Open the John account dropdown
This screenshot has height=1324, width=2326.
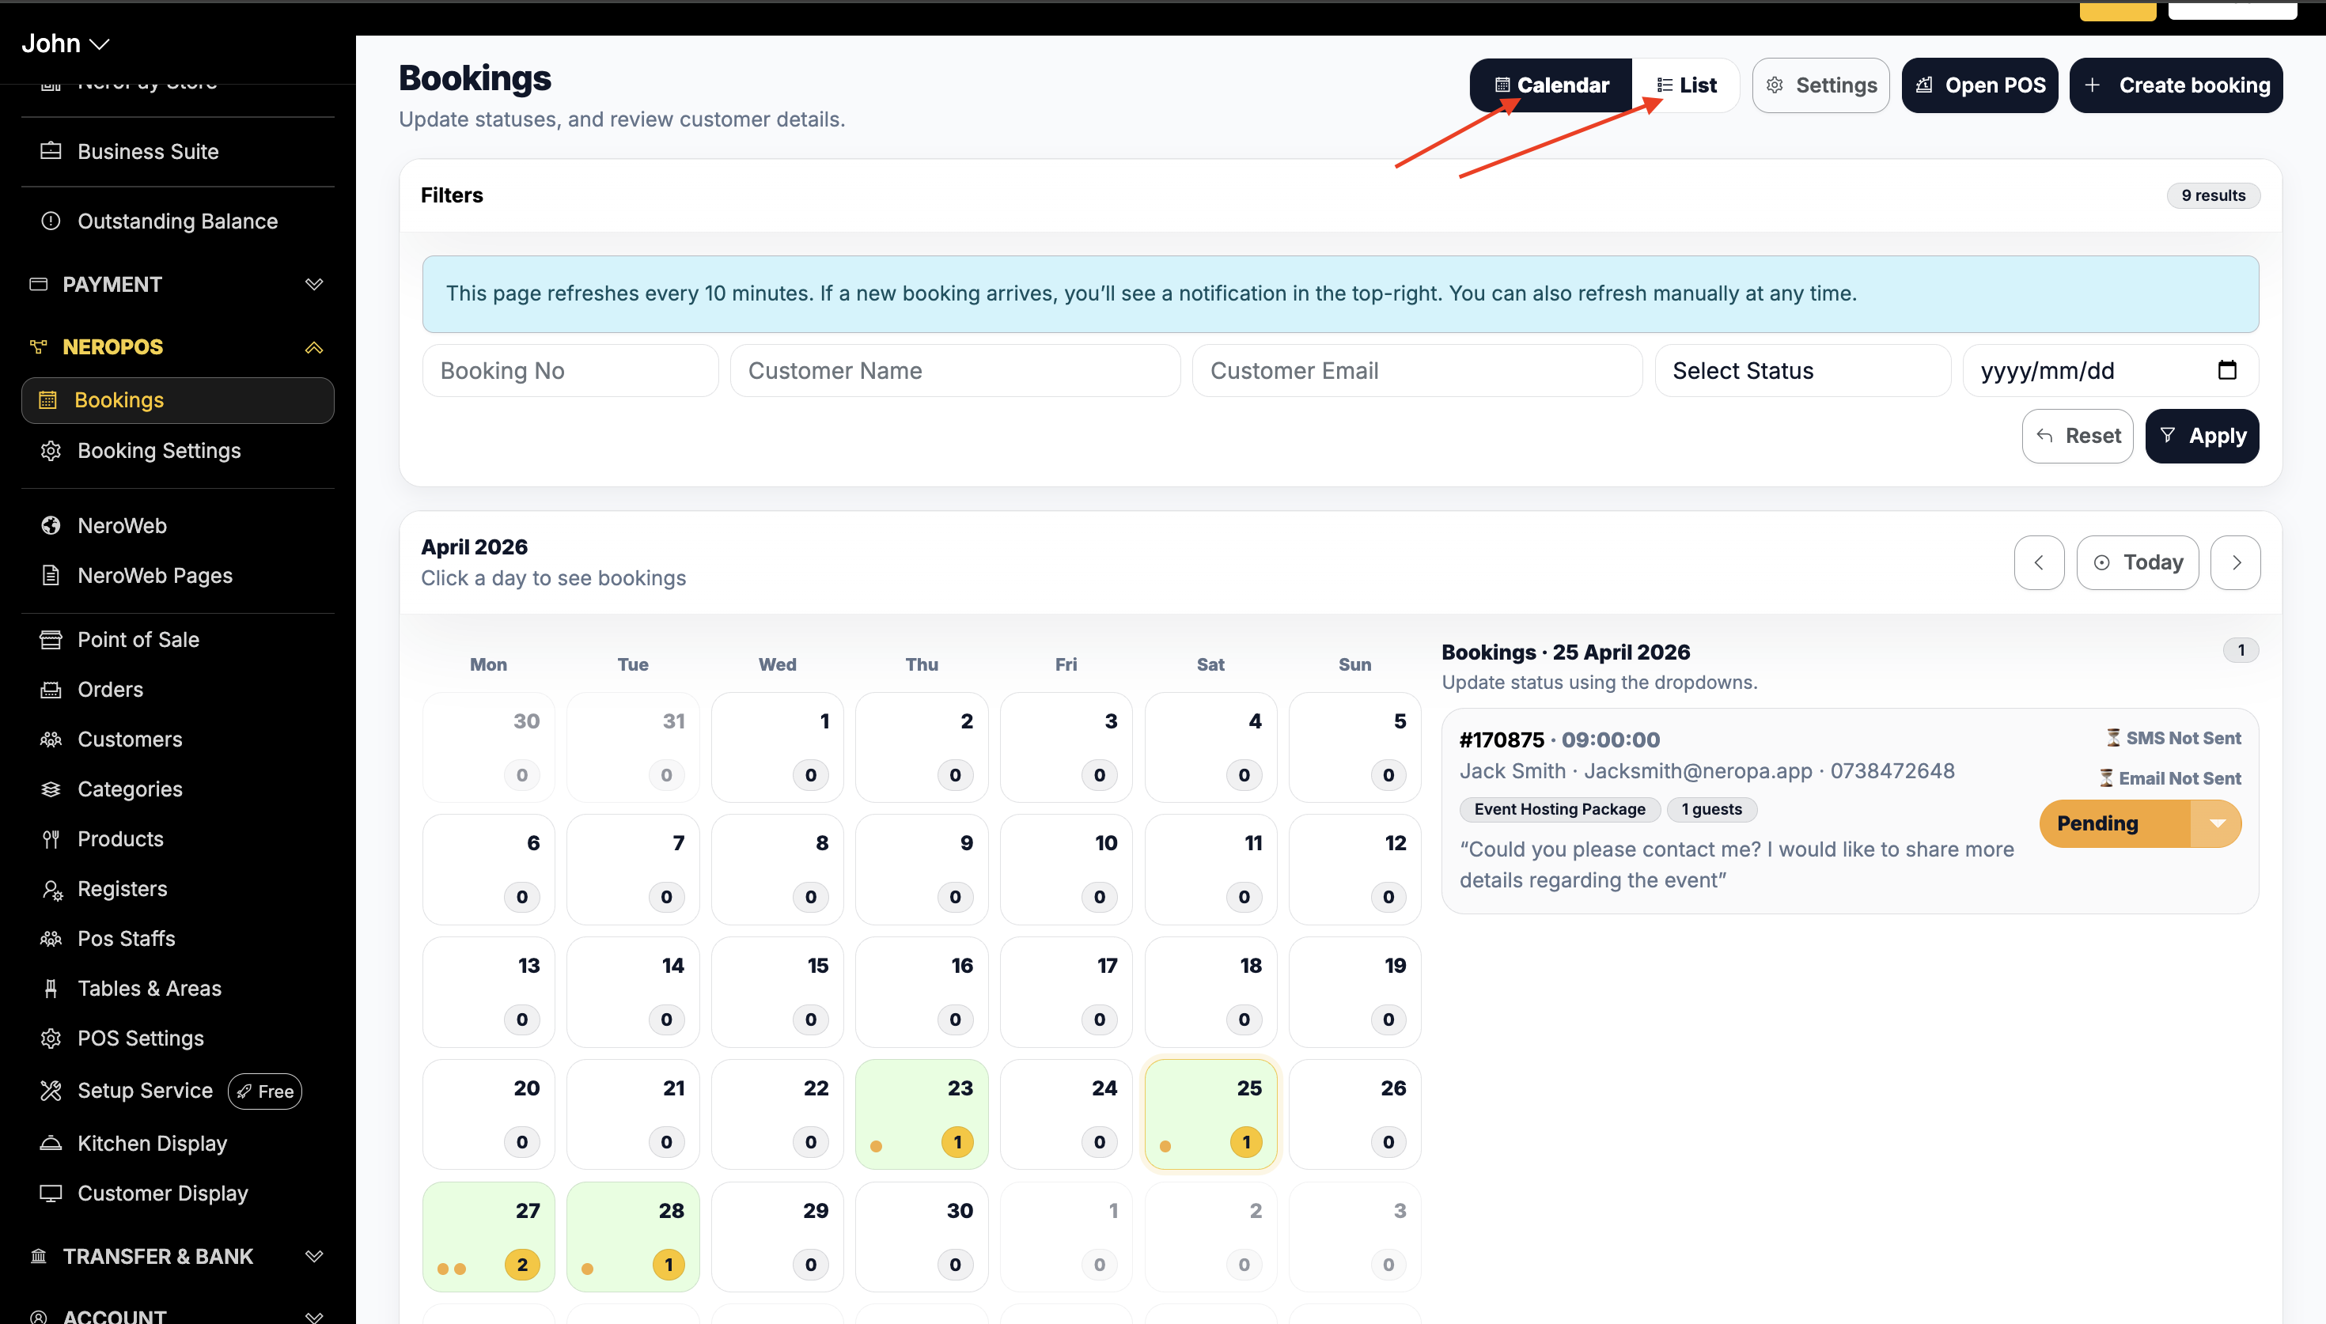click(x=65, y=44)
